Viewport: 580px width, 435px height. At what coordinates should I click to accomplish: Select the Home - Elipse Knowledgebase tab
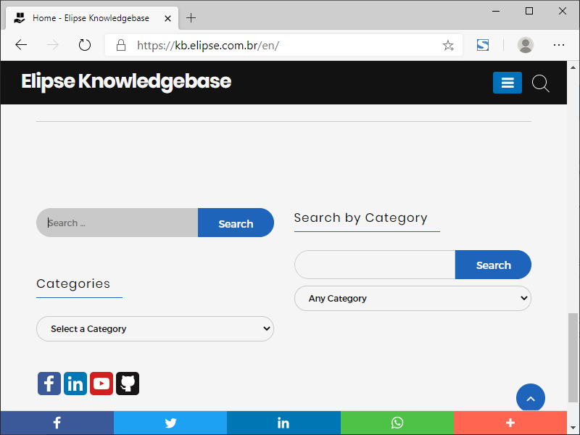tap(91, 17)
